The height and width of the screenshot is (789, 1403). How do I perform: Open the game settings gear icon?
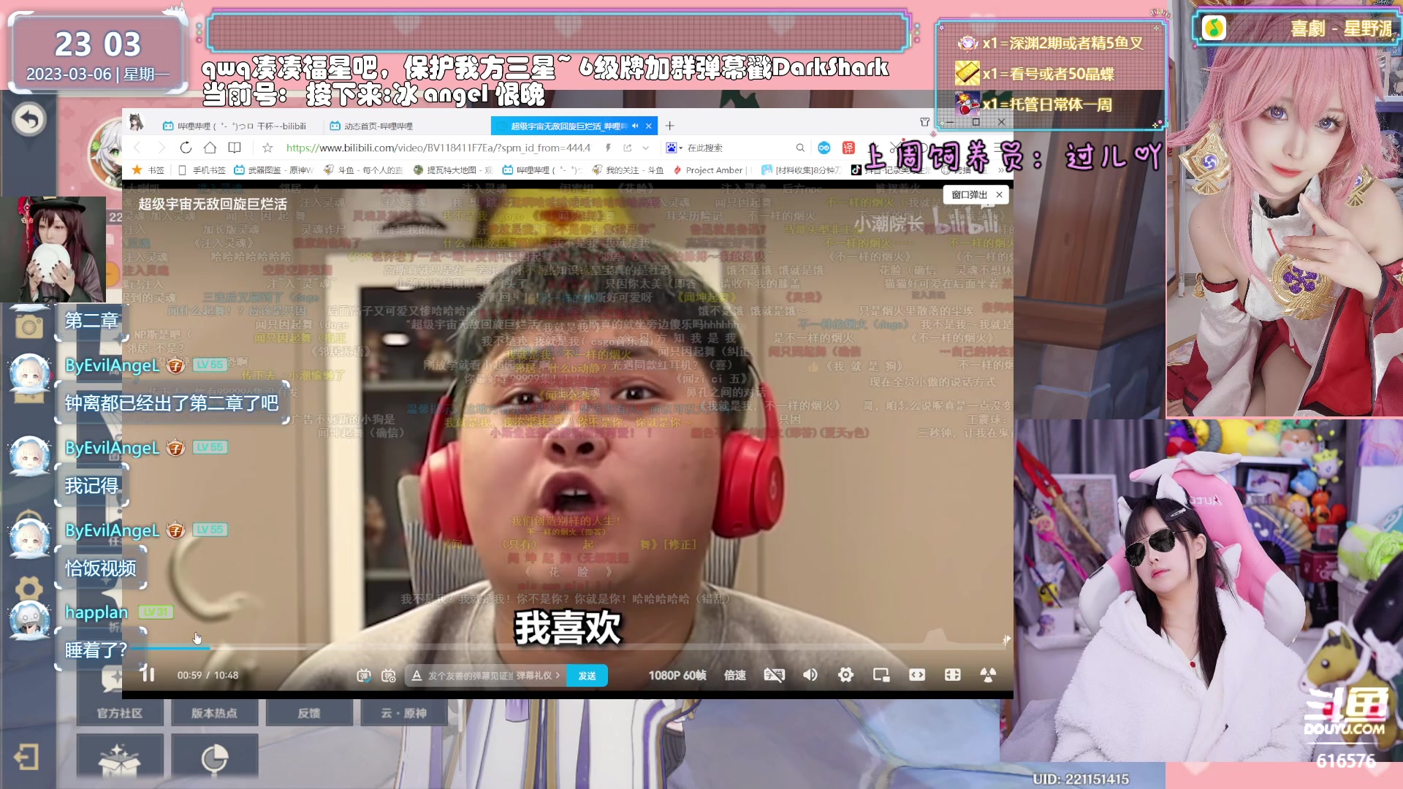pos(29,589)
